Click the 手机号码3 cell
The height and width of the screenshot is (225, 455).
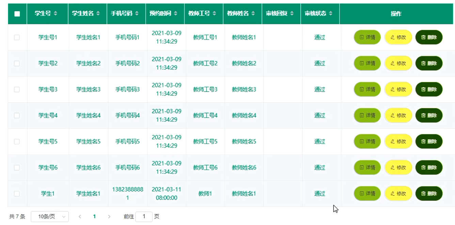click(x=127, y=90)
